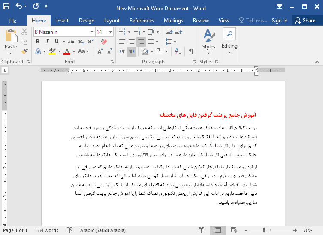Open the View tab
The image size is (323, 235).
(x=224, y=21)
